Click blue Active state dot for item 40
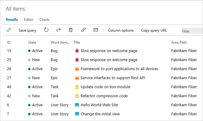203x121 pixels. pos(29,87)
